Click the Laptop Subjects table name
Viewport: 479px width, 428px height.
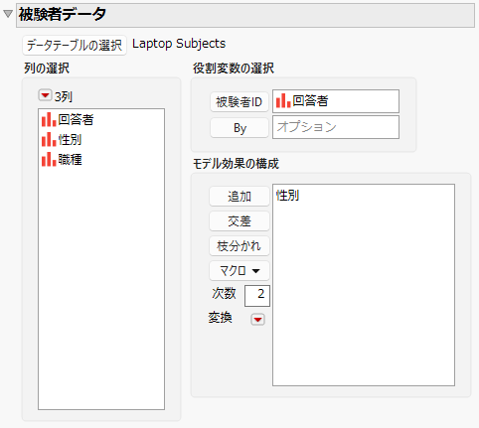pyautogui.click(x=179, y=44)
